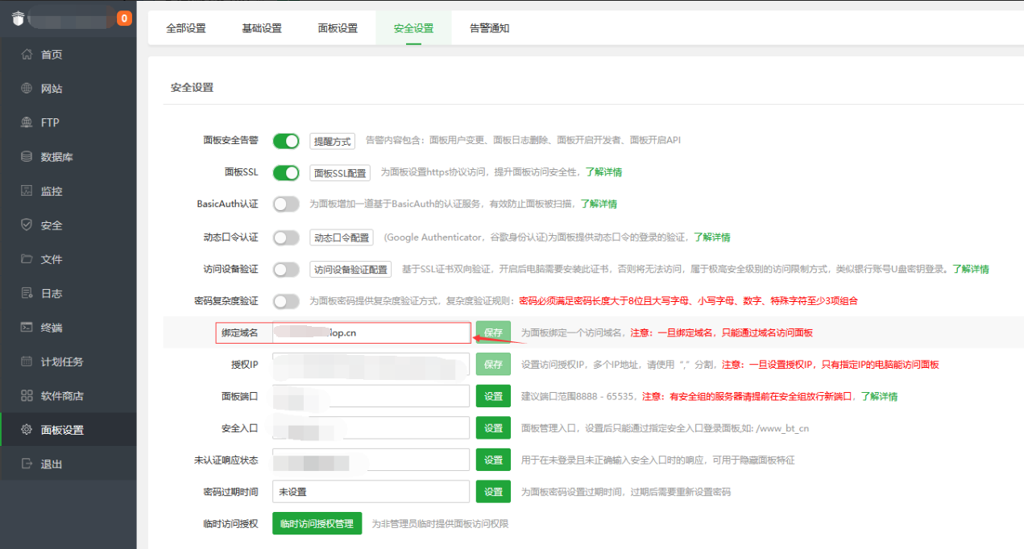Image resolution: width=1024 pixels, height=549 pixels.
Task: Click the BT panel logo icon
Action: point(18,19)
